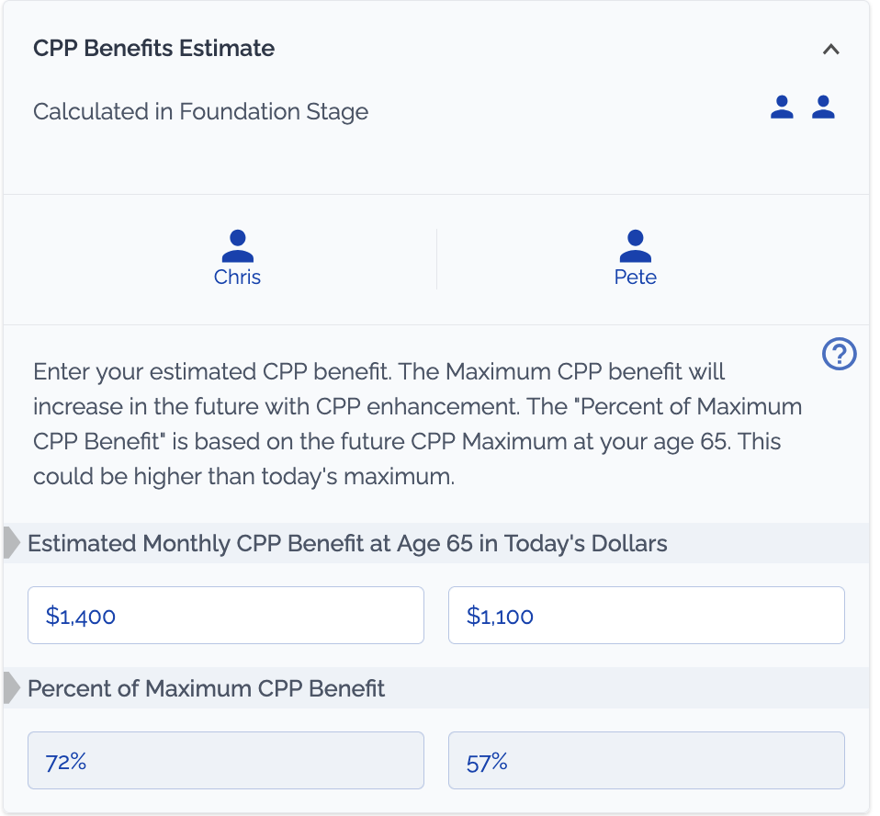Click Chris's 72% percent of maximum field
Screen dimensions: 880x816
coord(226,761)
